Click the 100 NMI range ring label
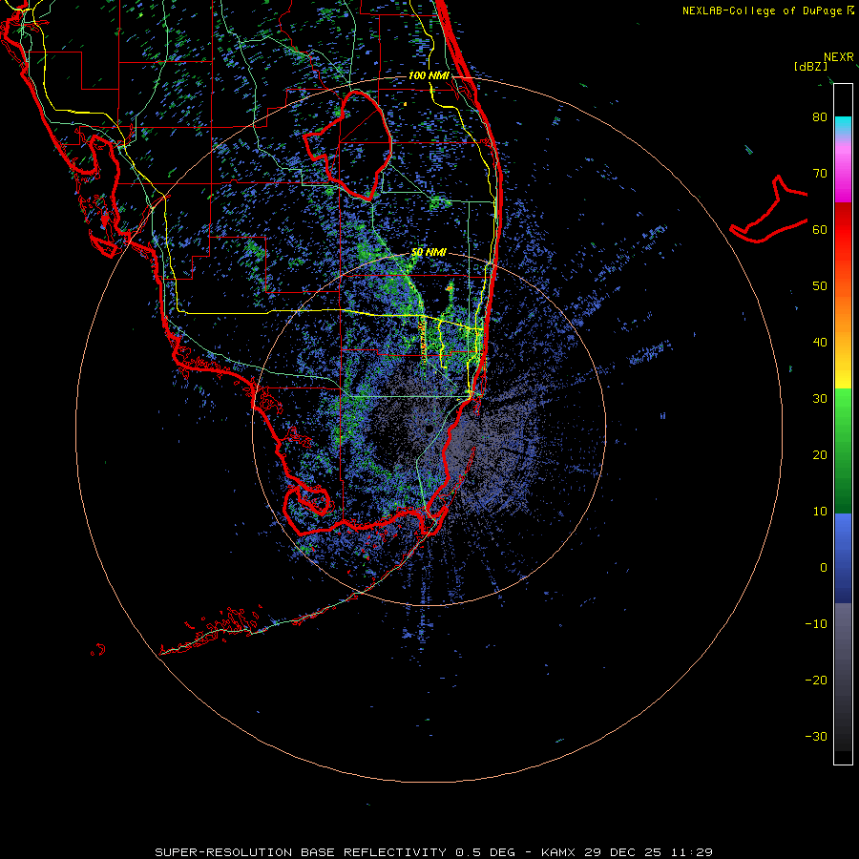Image resolution: width=859 pixels, height=859 pixels. click(x=429, y=75)
